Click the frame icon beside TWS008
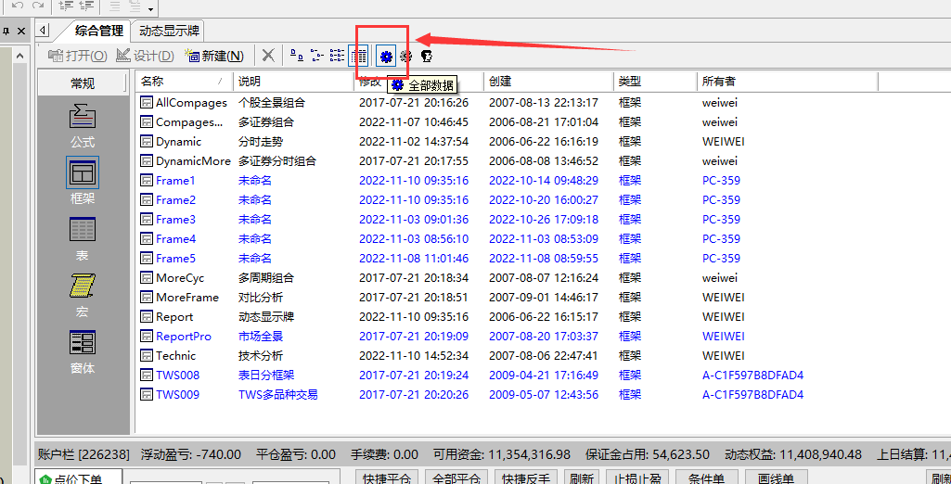 (147, 375)
